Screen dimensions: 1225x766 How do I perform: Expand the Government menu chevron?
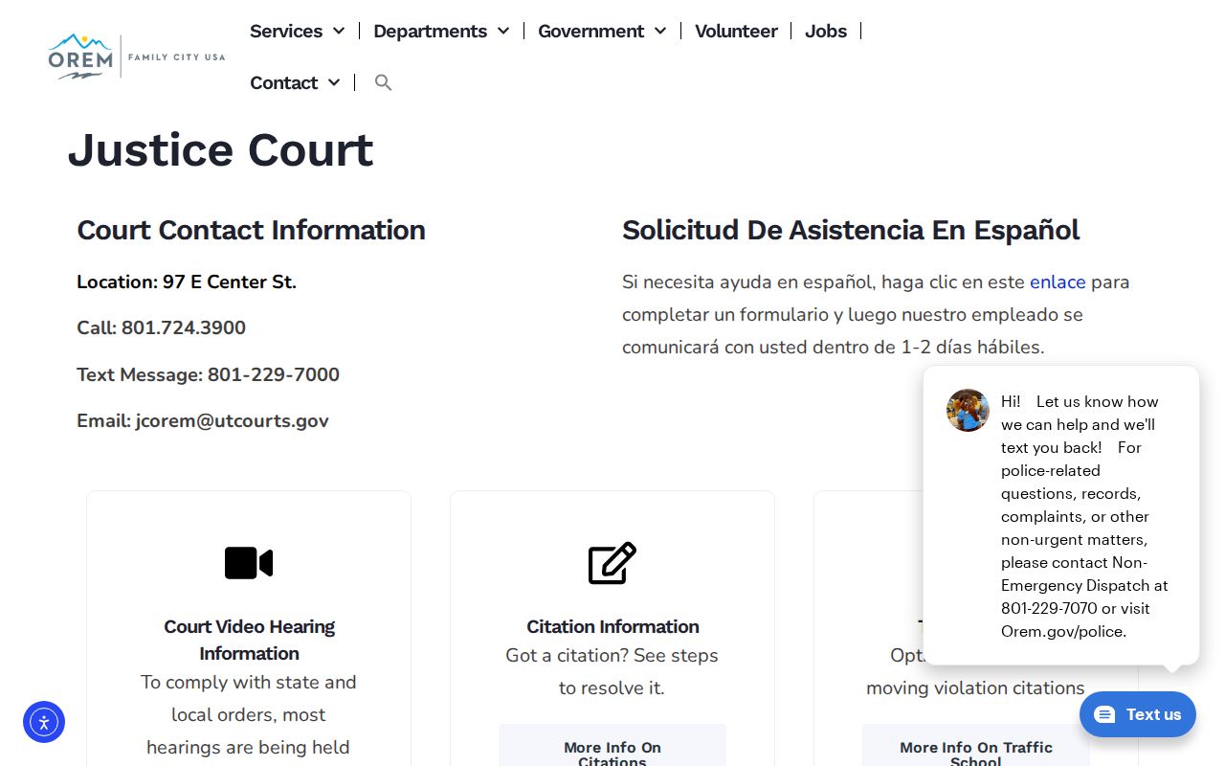click(659, 31)
